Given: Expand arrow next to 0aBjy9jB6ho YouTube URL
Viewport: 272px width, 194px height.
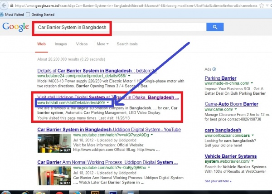Looking at the screenshot, I should click(x=149, y=167).
